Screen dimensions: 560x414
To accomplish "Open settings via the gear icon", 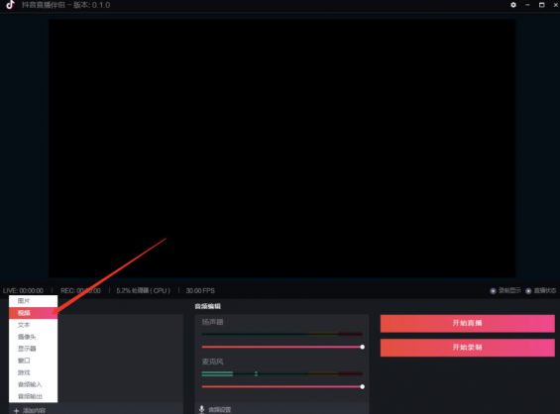I will (x=513, y=5).
